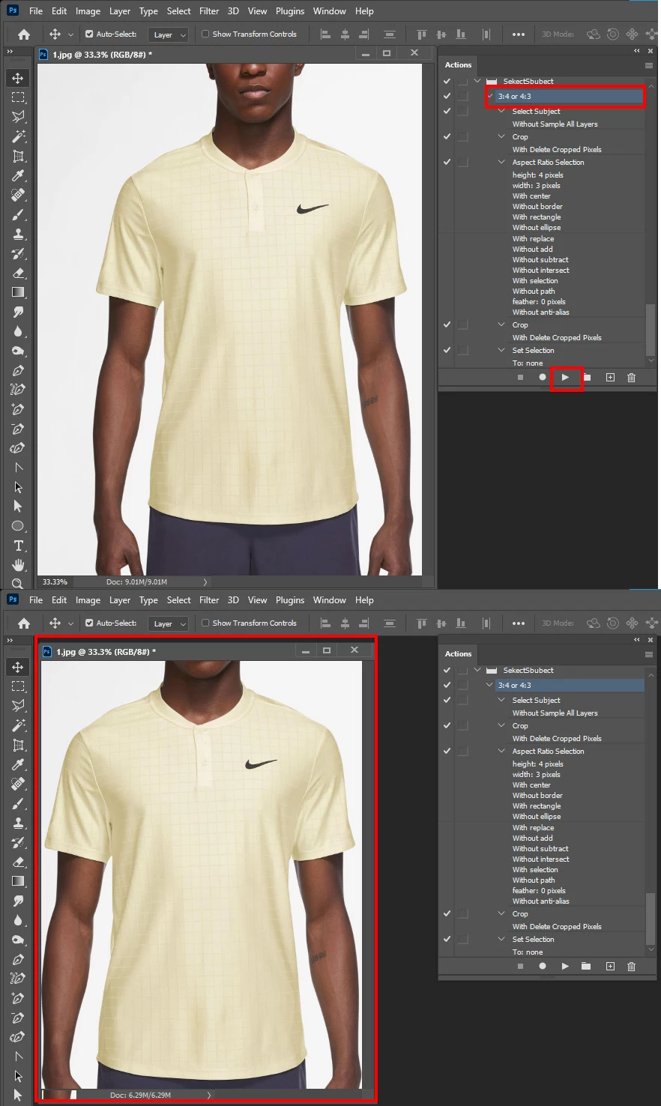Image resolution: width=661 pixels, height=1106 pixels.
Task: Choose the Magic Wand tool in upper window
Action: [x=18, y=136]
